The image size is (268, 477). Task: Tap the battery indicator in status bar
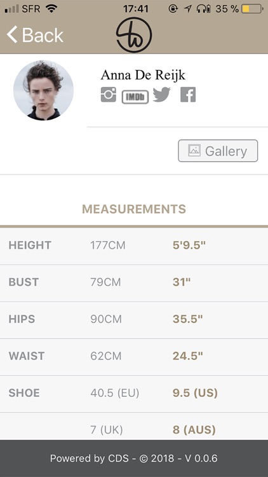click(252, 9)
